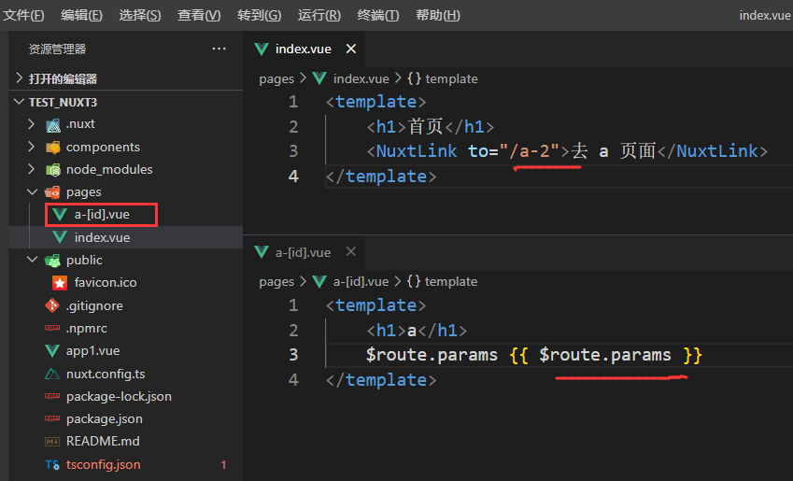The image size is (793, 481).
Task: Click a-[id].vue breadcrumb in bottom editor
Action: pyautogui.click(x=361, y=281)
